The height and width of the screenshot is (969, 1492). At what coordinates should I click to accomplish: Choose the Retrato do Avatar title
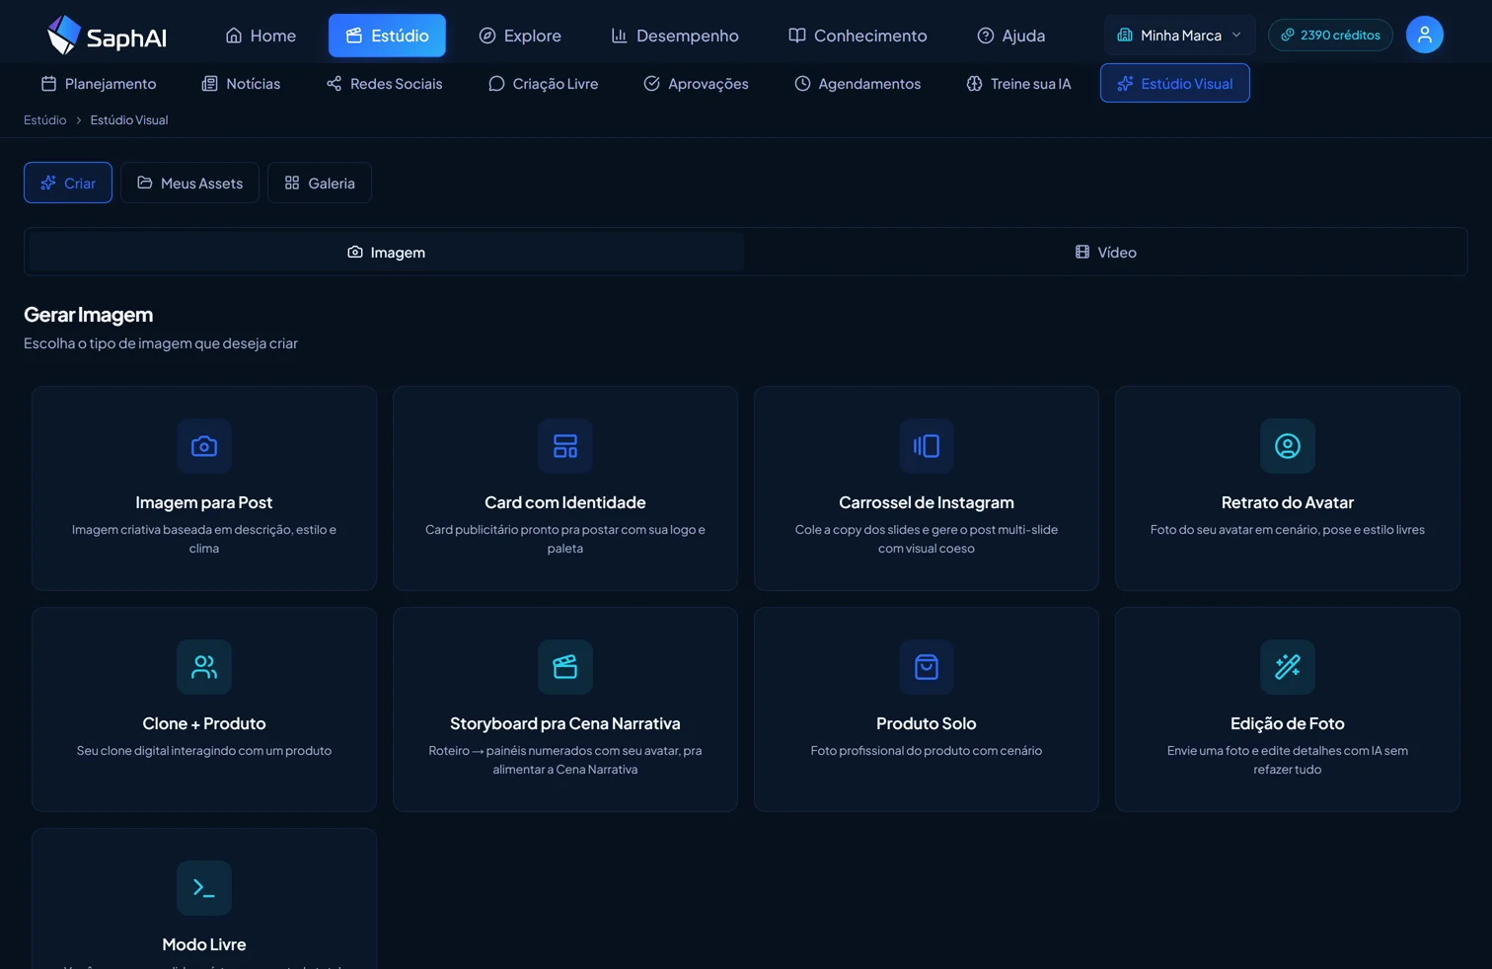(1288, 502)
